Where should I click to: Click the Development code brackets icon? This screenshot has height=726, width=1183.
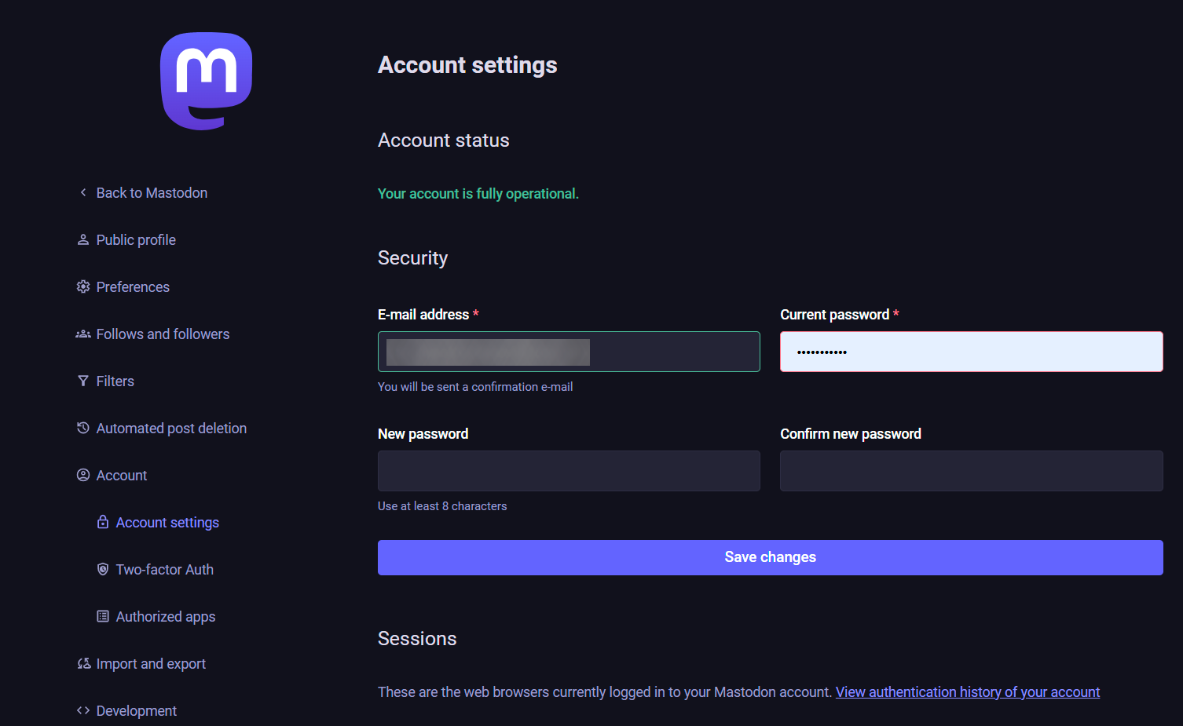[83, 710]
